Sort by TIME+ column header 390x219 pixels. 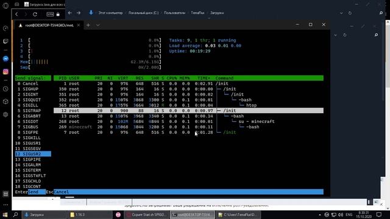tap(204, 78)
